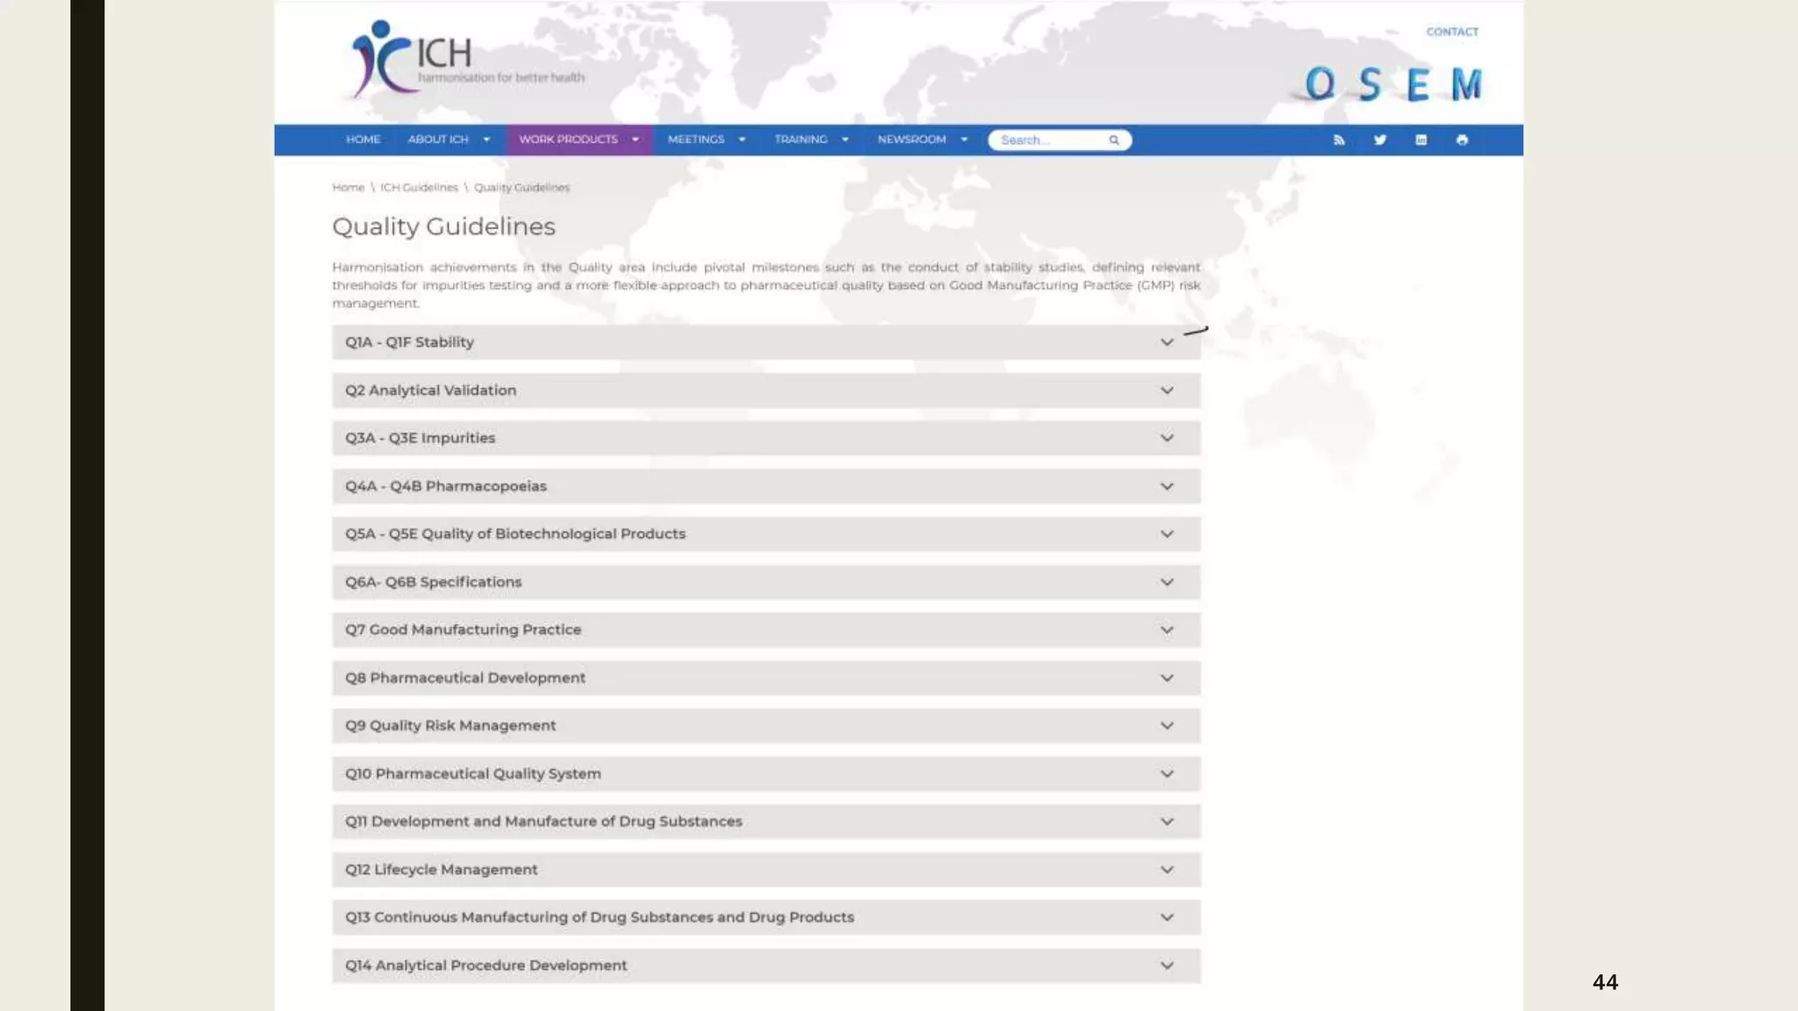
Task: Click the Contact link
Action: pos(1452,32)
